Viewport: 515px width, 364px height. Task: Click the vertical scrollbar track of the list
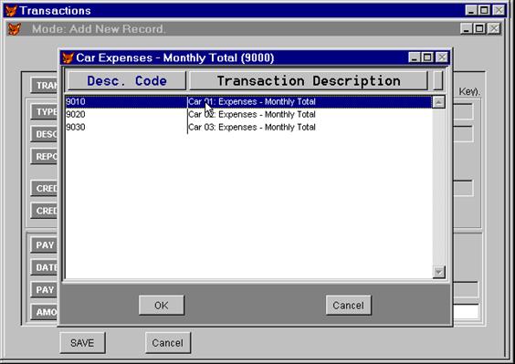439,187
